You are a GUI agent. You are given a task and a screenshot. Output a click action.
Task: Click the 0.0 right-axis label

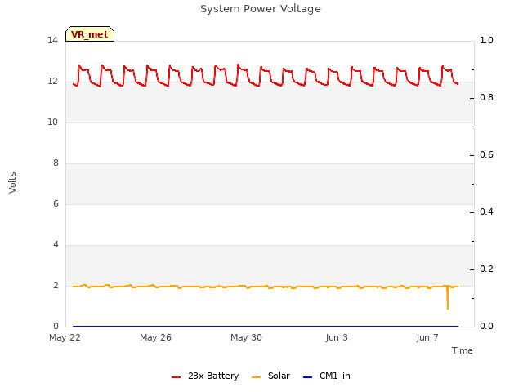pos(486,327)
